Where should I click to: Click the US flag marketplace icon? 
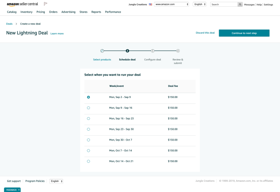tap(151, 4)
